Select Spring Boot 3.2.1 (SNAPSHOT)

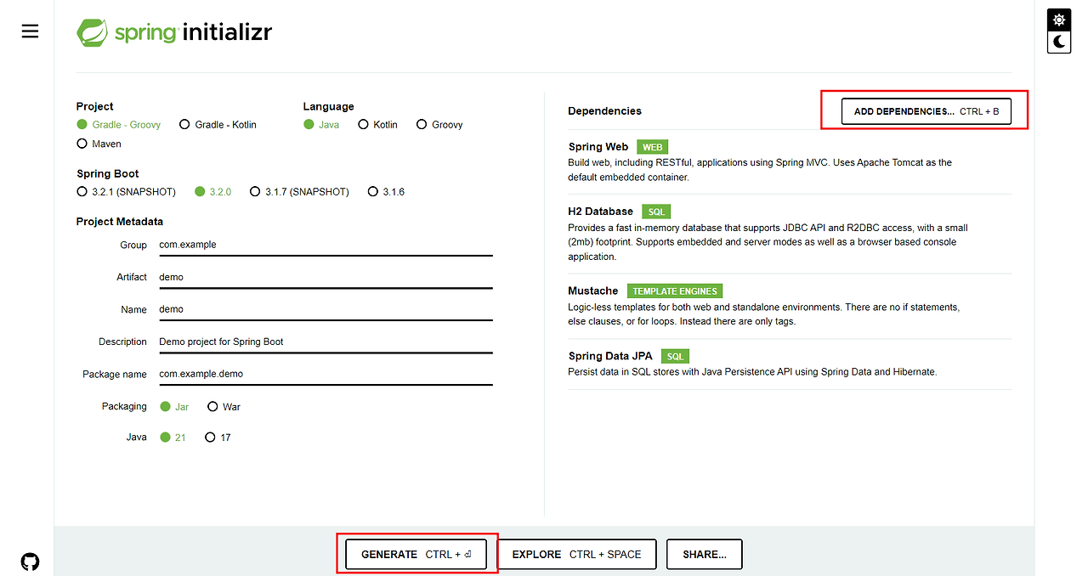pyautogui.click(x=127, y=192)
